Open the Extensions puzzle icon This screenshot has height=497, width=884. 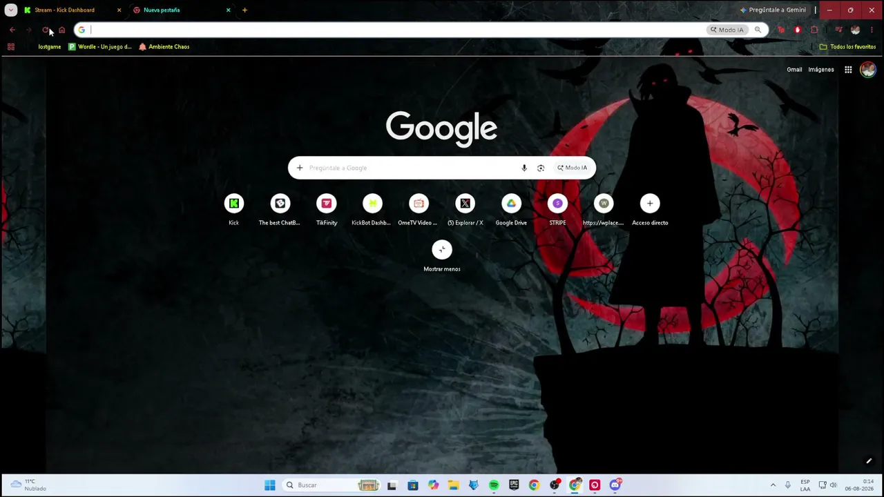(814, 30)
